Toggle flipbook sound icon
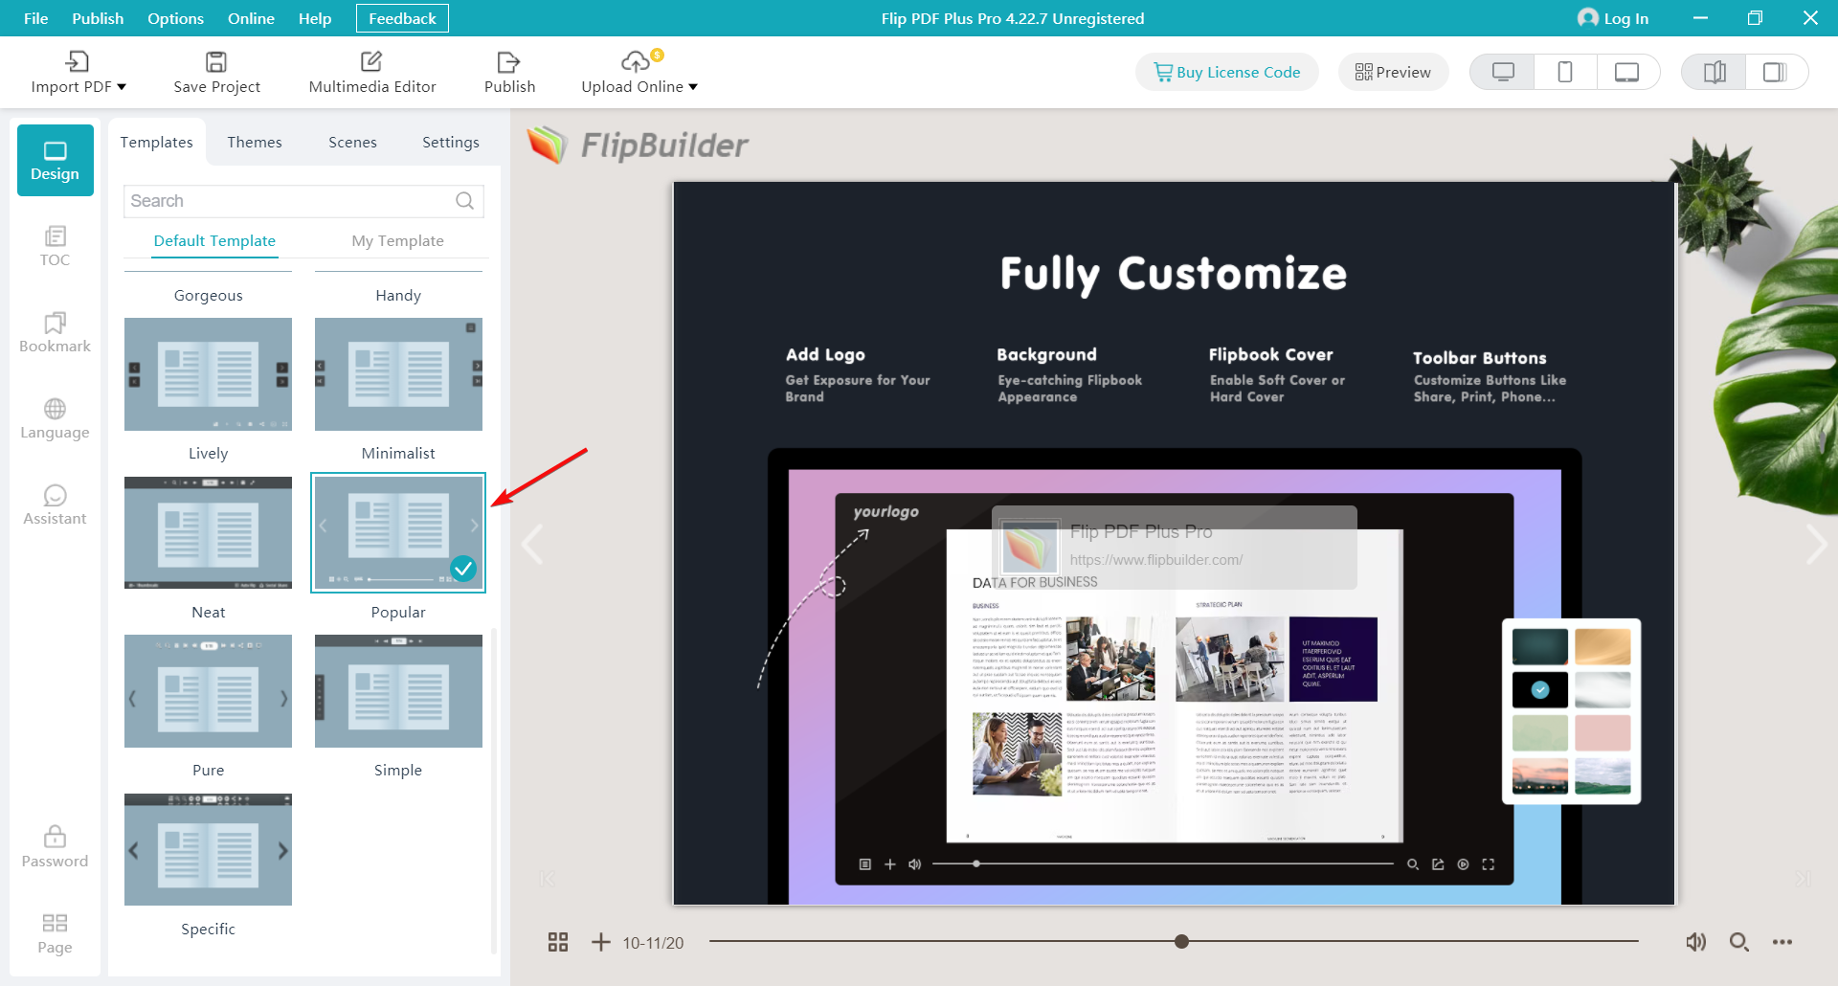Viewport: 1838px width, 986px height. [1695, 942]
